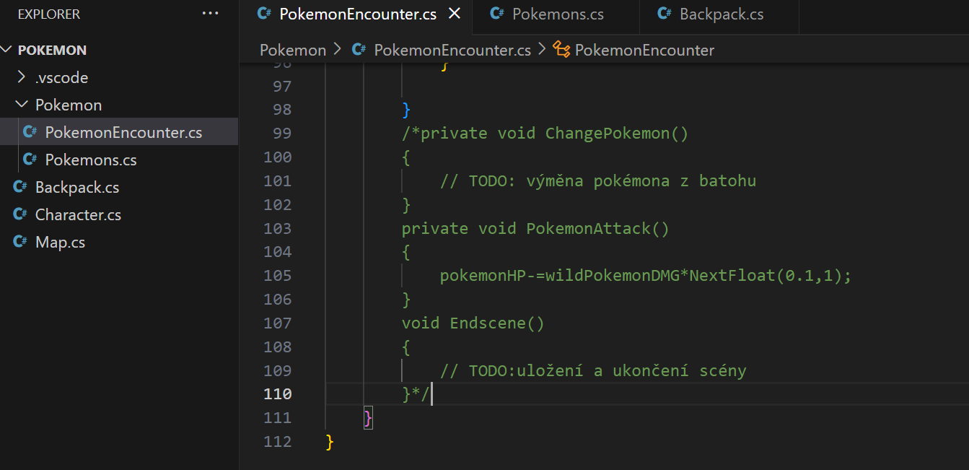Viewport: 969px width, 470px height.
Task: Select Character.cs in the Explorer
Action: (77, 214)
